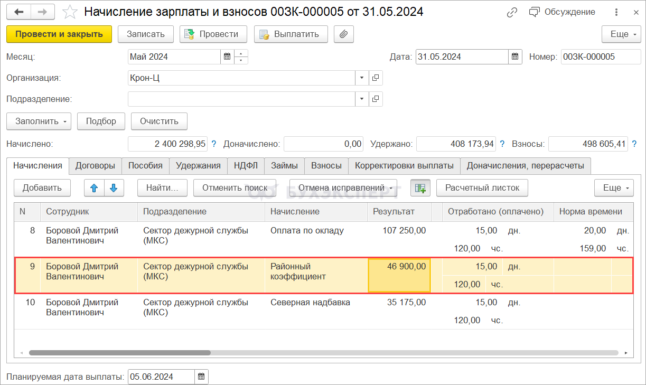
Task: Move row down with blue arrow
Action: (x=114, y=187)
